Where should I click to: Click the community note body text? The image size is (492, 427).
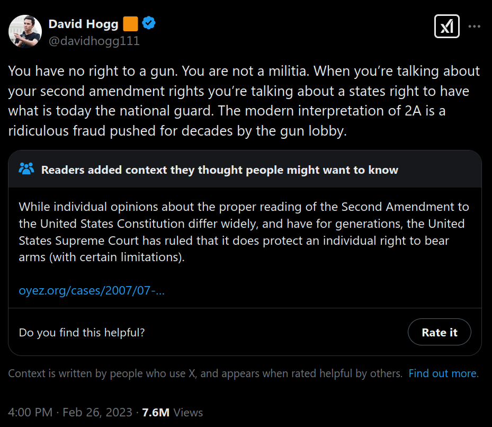tap(244, 232)
